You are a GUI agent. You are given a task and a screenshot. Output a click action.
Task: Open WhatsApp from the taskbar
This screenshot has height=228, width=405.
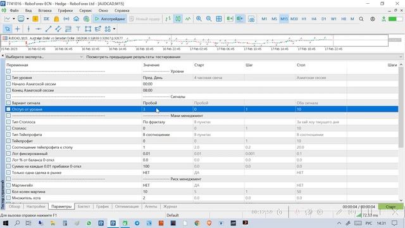pyautogui.click(x=89, y=223)
